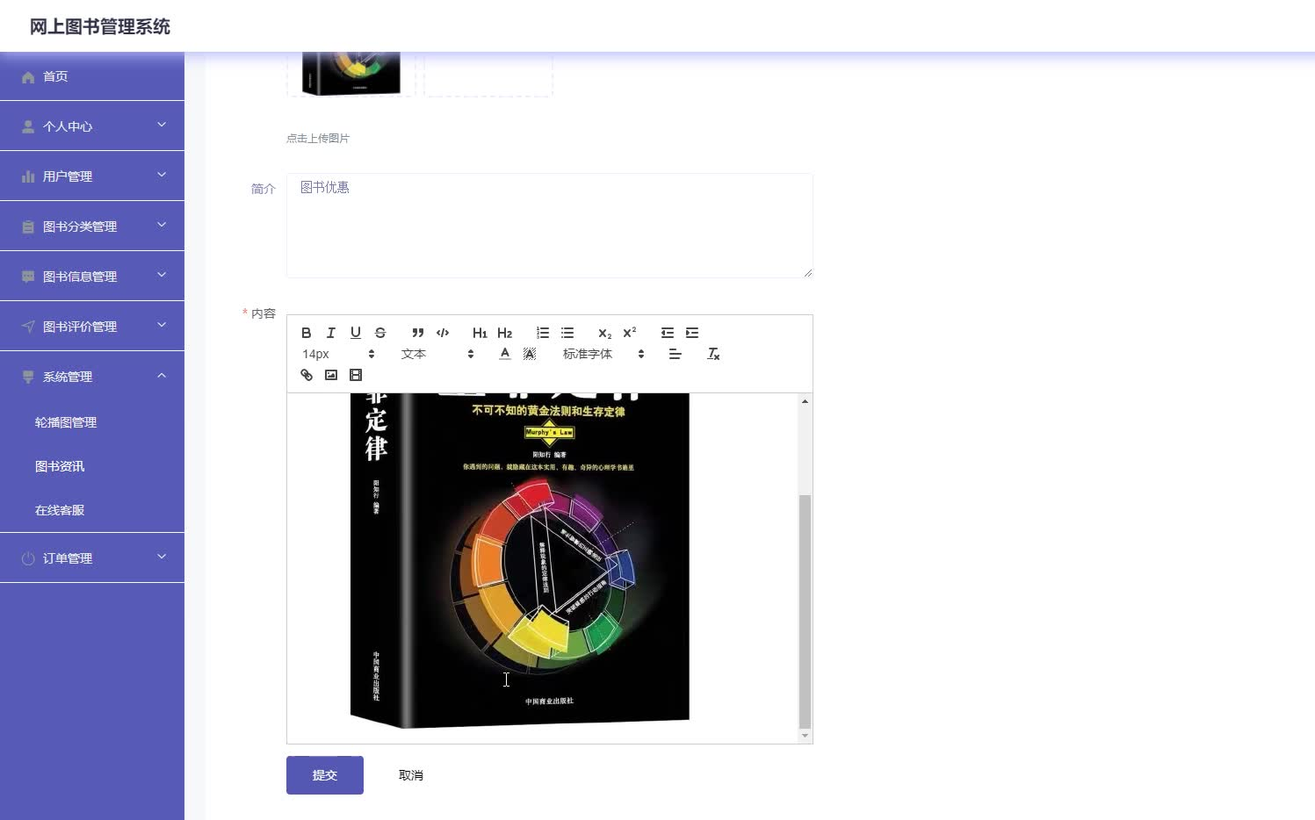This screenshot has width=1315, height=820.
Task: Open text background color picker
Action: (530, 354)
